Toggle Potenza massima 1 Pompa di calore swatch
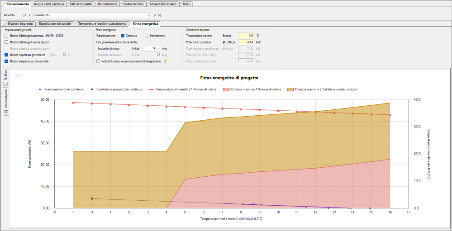Viewport: 452px width, 231px height. (226, 90)
